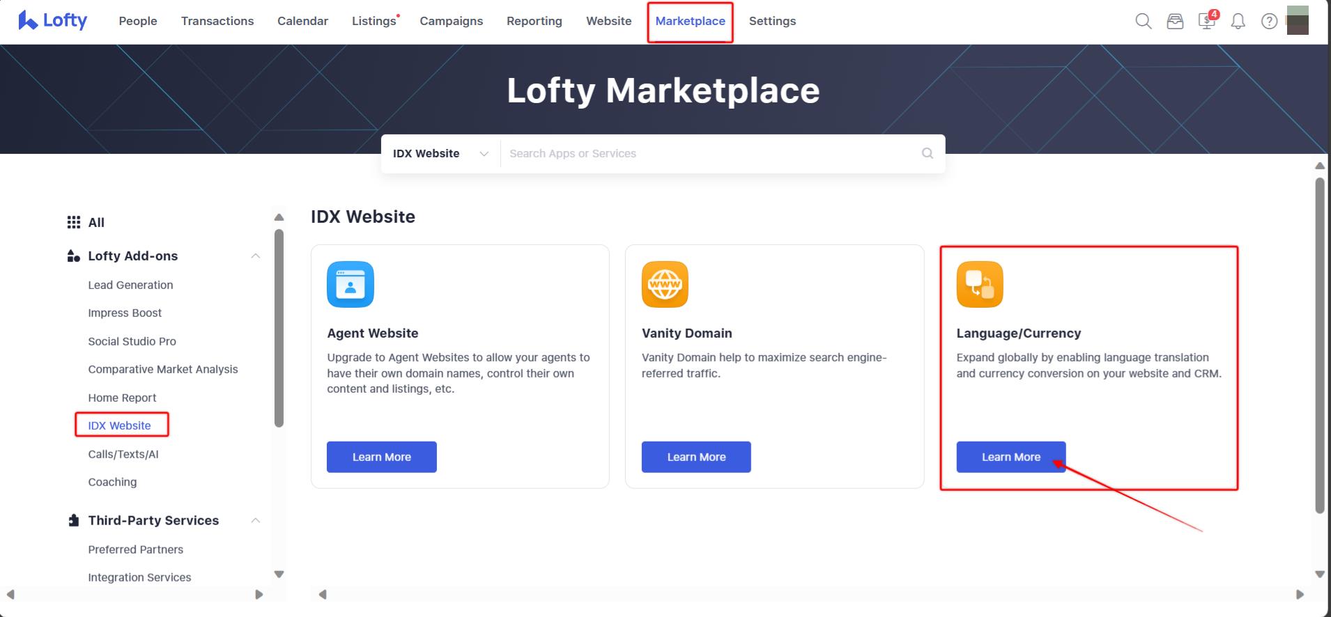Screen dimensions: 1331x617
Task: Select Impress Boost in sidebar
Action: point(125,313)
